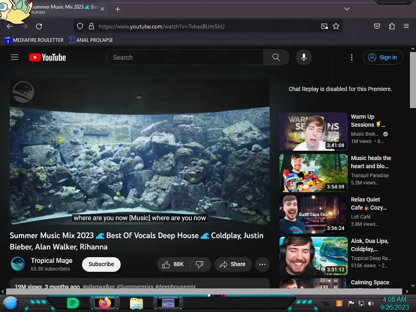Open YouTube guide hamburger menu
This screenshot has width=416, height=312.
pyautogui.click(x=15, y=57)
